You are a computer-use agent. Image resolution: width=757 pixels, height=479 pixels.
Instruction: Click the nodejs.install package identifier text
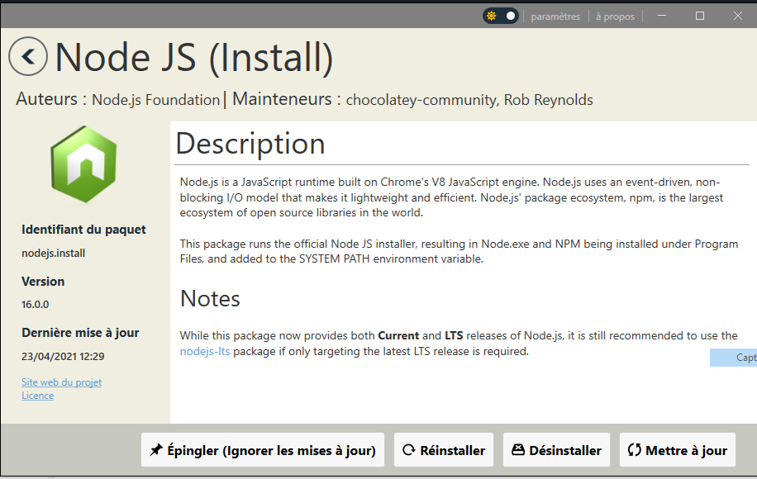coord(53,253)
